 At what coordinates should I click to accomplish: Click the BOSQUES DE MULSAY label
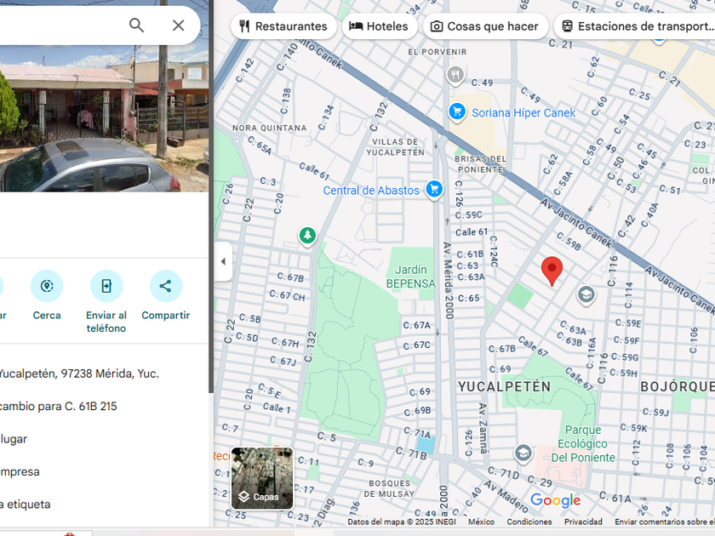390,488
